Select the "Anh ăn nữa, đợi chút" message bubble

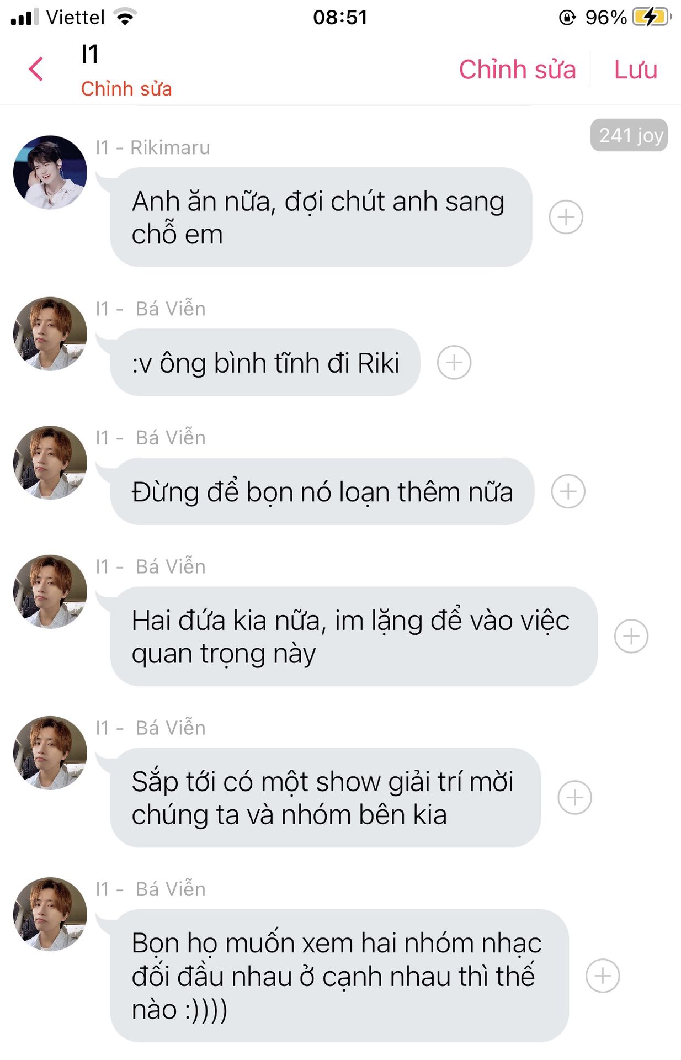(321, 218)
